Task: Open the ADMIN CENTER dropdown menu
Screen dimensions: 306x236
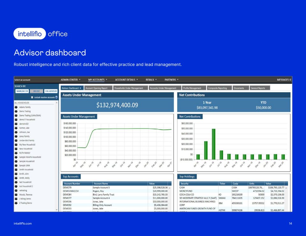Action: (70, 80)
